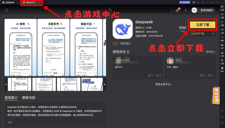Click the 游戏评论 heading
The height and width of the screenshot is (128, 225).
tap(119, 52)
